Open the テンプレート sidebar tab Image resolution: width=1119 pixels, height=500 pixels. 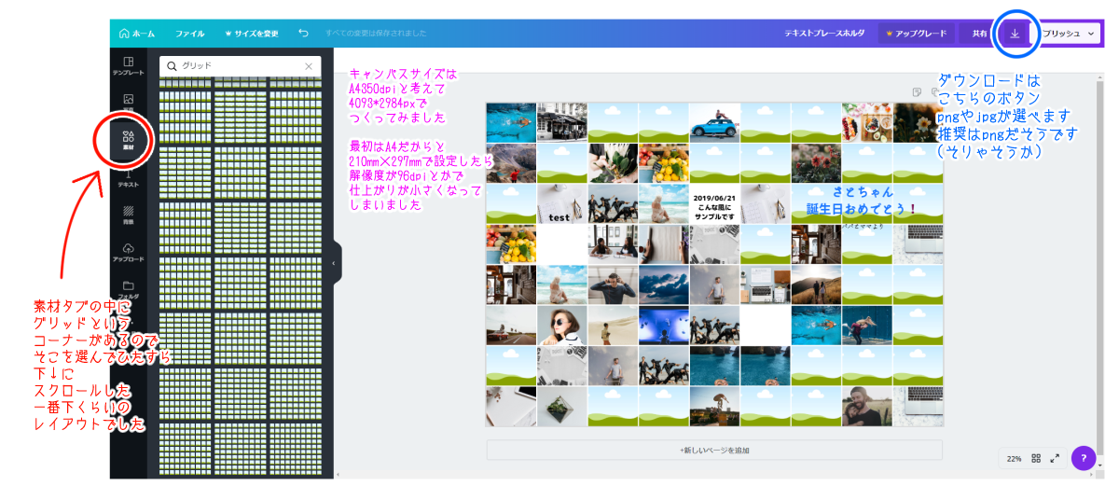(x=128, y=65)
